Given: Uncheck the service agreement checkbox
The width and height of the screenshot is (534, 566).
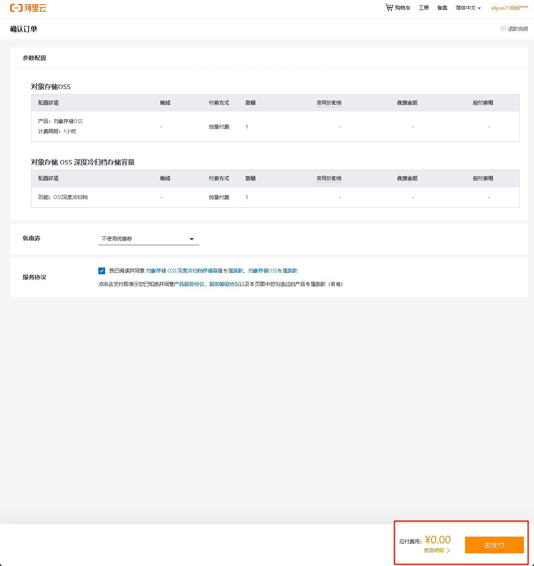Looking at the screenshot, I should pos(102,271).
